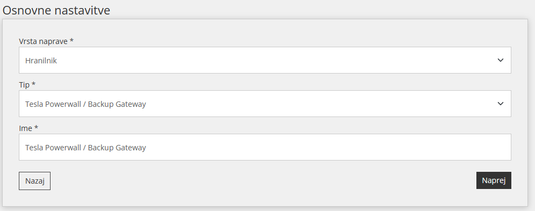
Task: Click the required asterisk next to Vrsta naprave
Action: coord(72,41)
